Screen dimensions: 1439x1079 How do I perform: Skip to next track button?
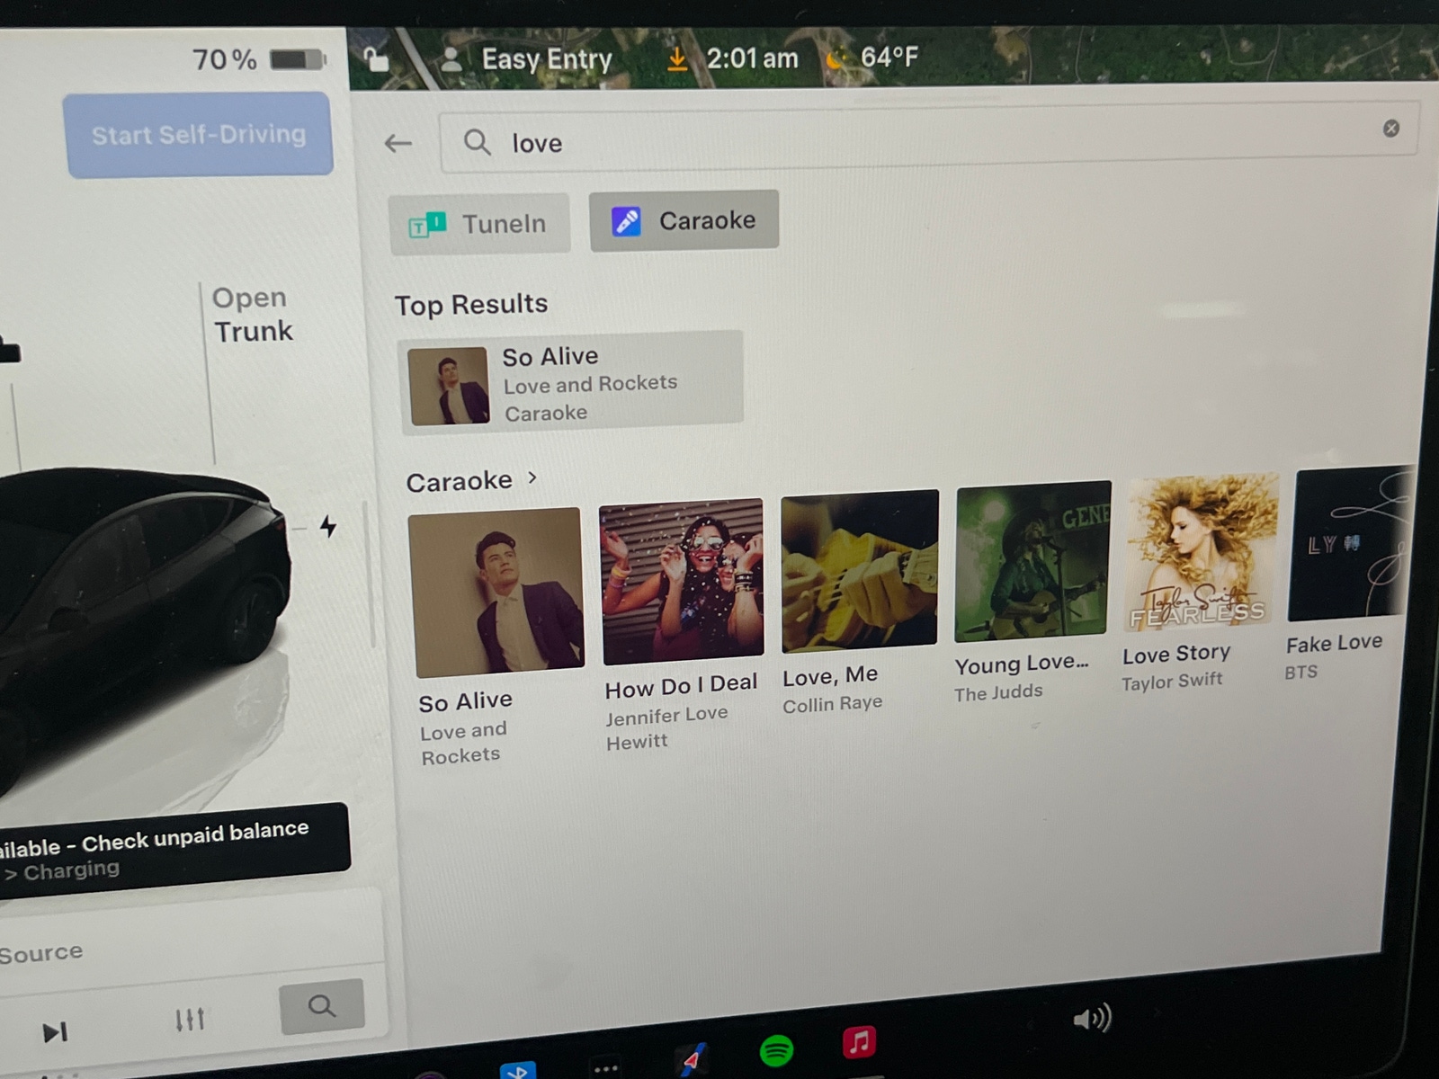[55, 1031]
